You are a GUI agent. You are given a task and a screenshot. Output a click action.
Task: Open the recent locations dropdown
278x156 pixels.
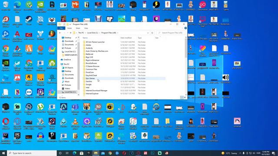click(x=67, y=33)
